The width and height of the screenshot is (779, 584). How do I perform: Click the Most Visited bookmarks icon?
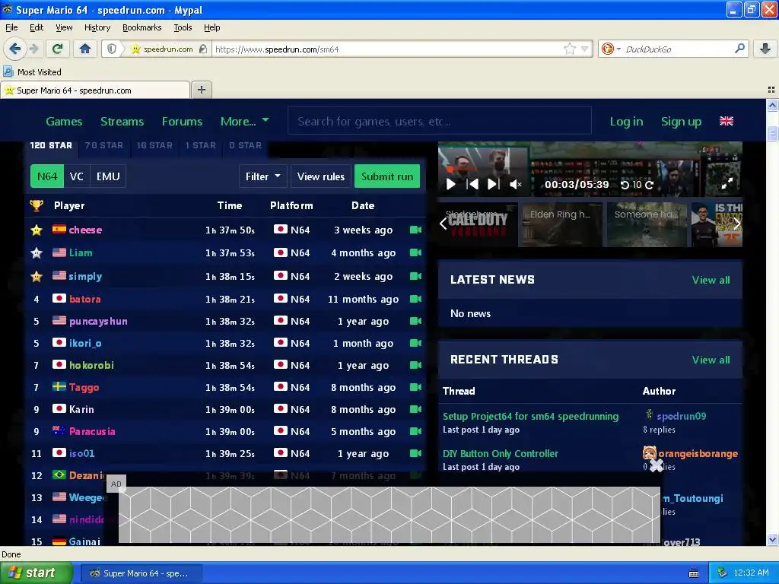coord(8,71)
